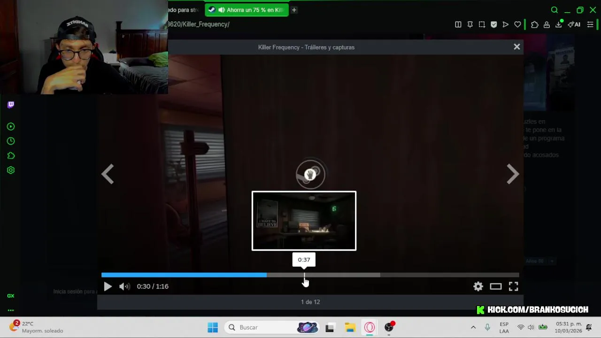
Task: Take a snapshot with capture icon
Action: [x=482, y=24]
